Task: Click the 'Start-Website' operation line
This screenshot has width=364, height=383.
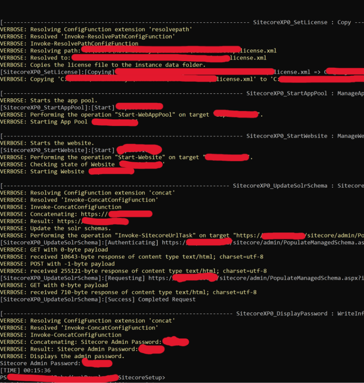Action: (x=126, y=157)
